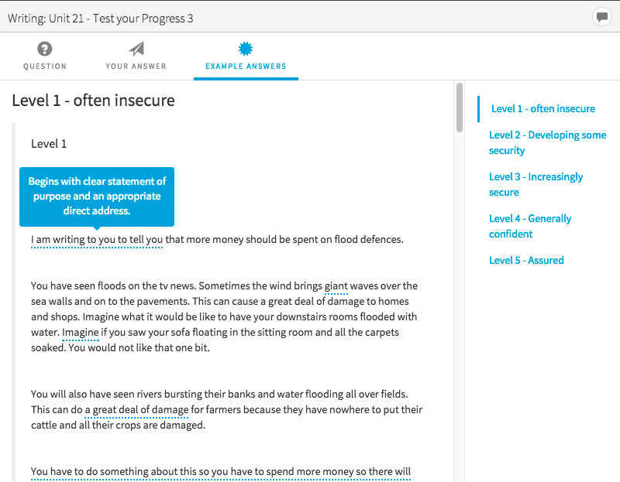620x482 pixels.
Task: Click the starburst icon above Example Answers
Action: click(246, 49)
